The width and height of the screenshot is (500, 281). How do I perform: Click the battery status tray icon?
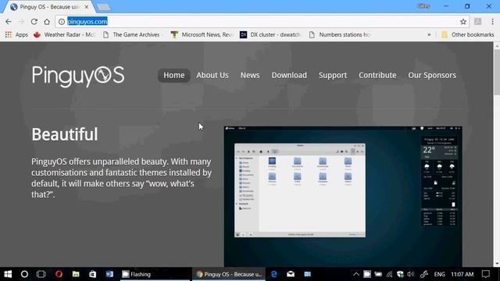click(378, 274)
